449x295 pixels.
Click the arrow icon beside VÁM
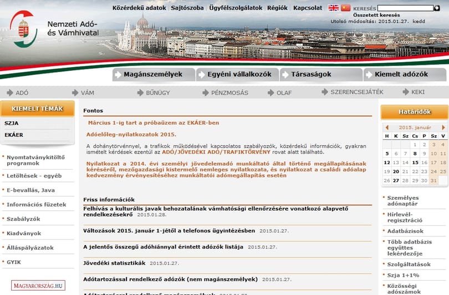click(x=75, y=93)
